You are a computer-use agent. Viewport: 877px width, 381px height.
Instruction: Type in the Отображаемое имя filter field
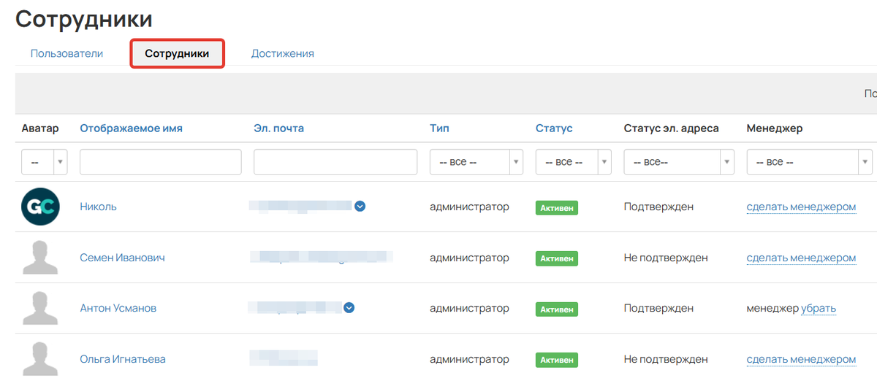pyautogui.click(x=160, y=162)
